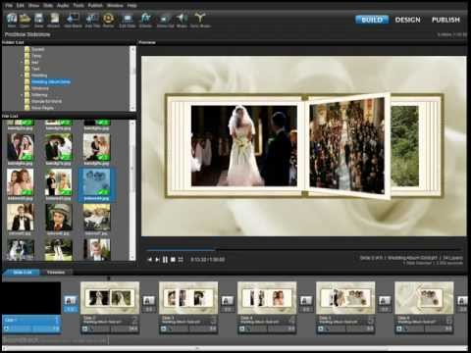Switch to the PUBLISH workspace
The height and width of the screenshot is (353, 471).
[445, 20]
